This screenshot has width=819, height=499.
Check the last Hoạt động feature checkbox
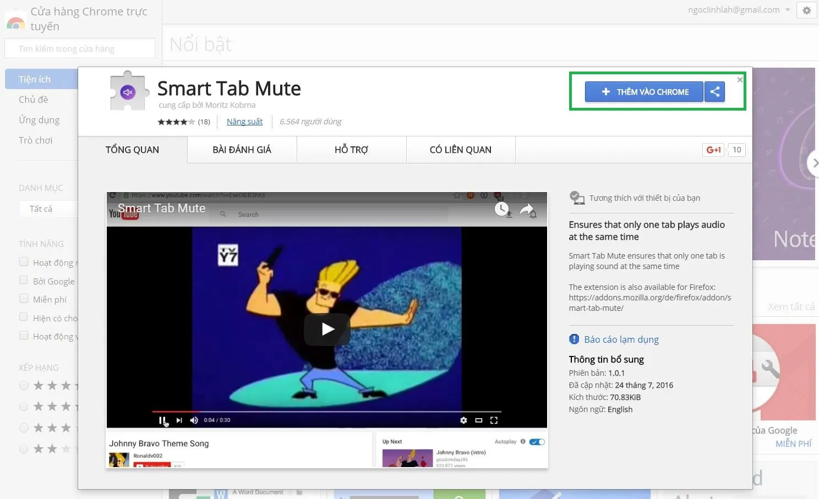[24, 336]
